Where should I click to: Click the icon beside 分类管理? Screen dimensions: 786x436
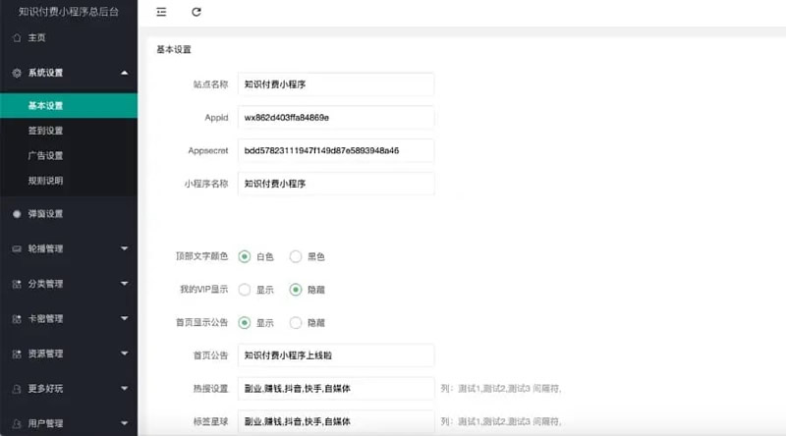(17, 284)
